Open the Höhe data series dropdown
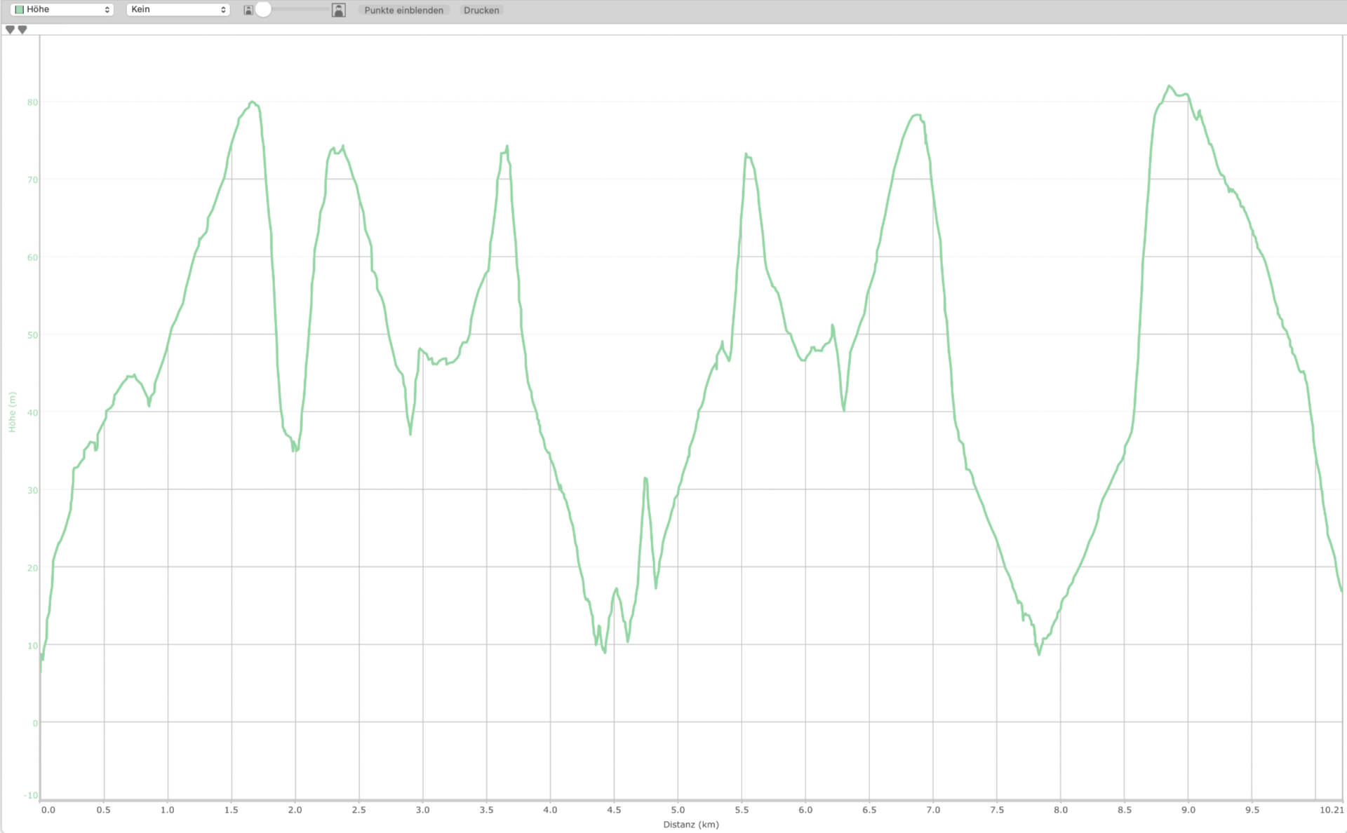1347x833 pixels. 62,10
